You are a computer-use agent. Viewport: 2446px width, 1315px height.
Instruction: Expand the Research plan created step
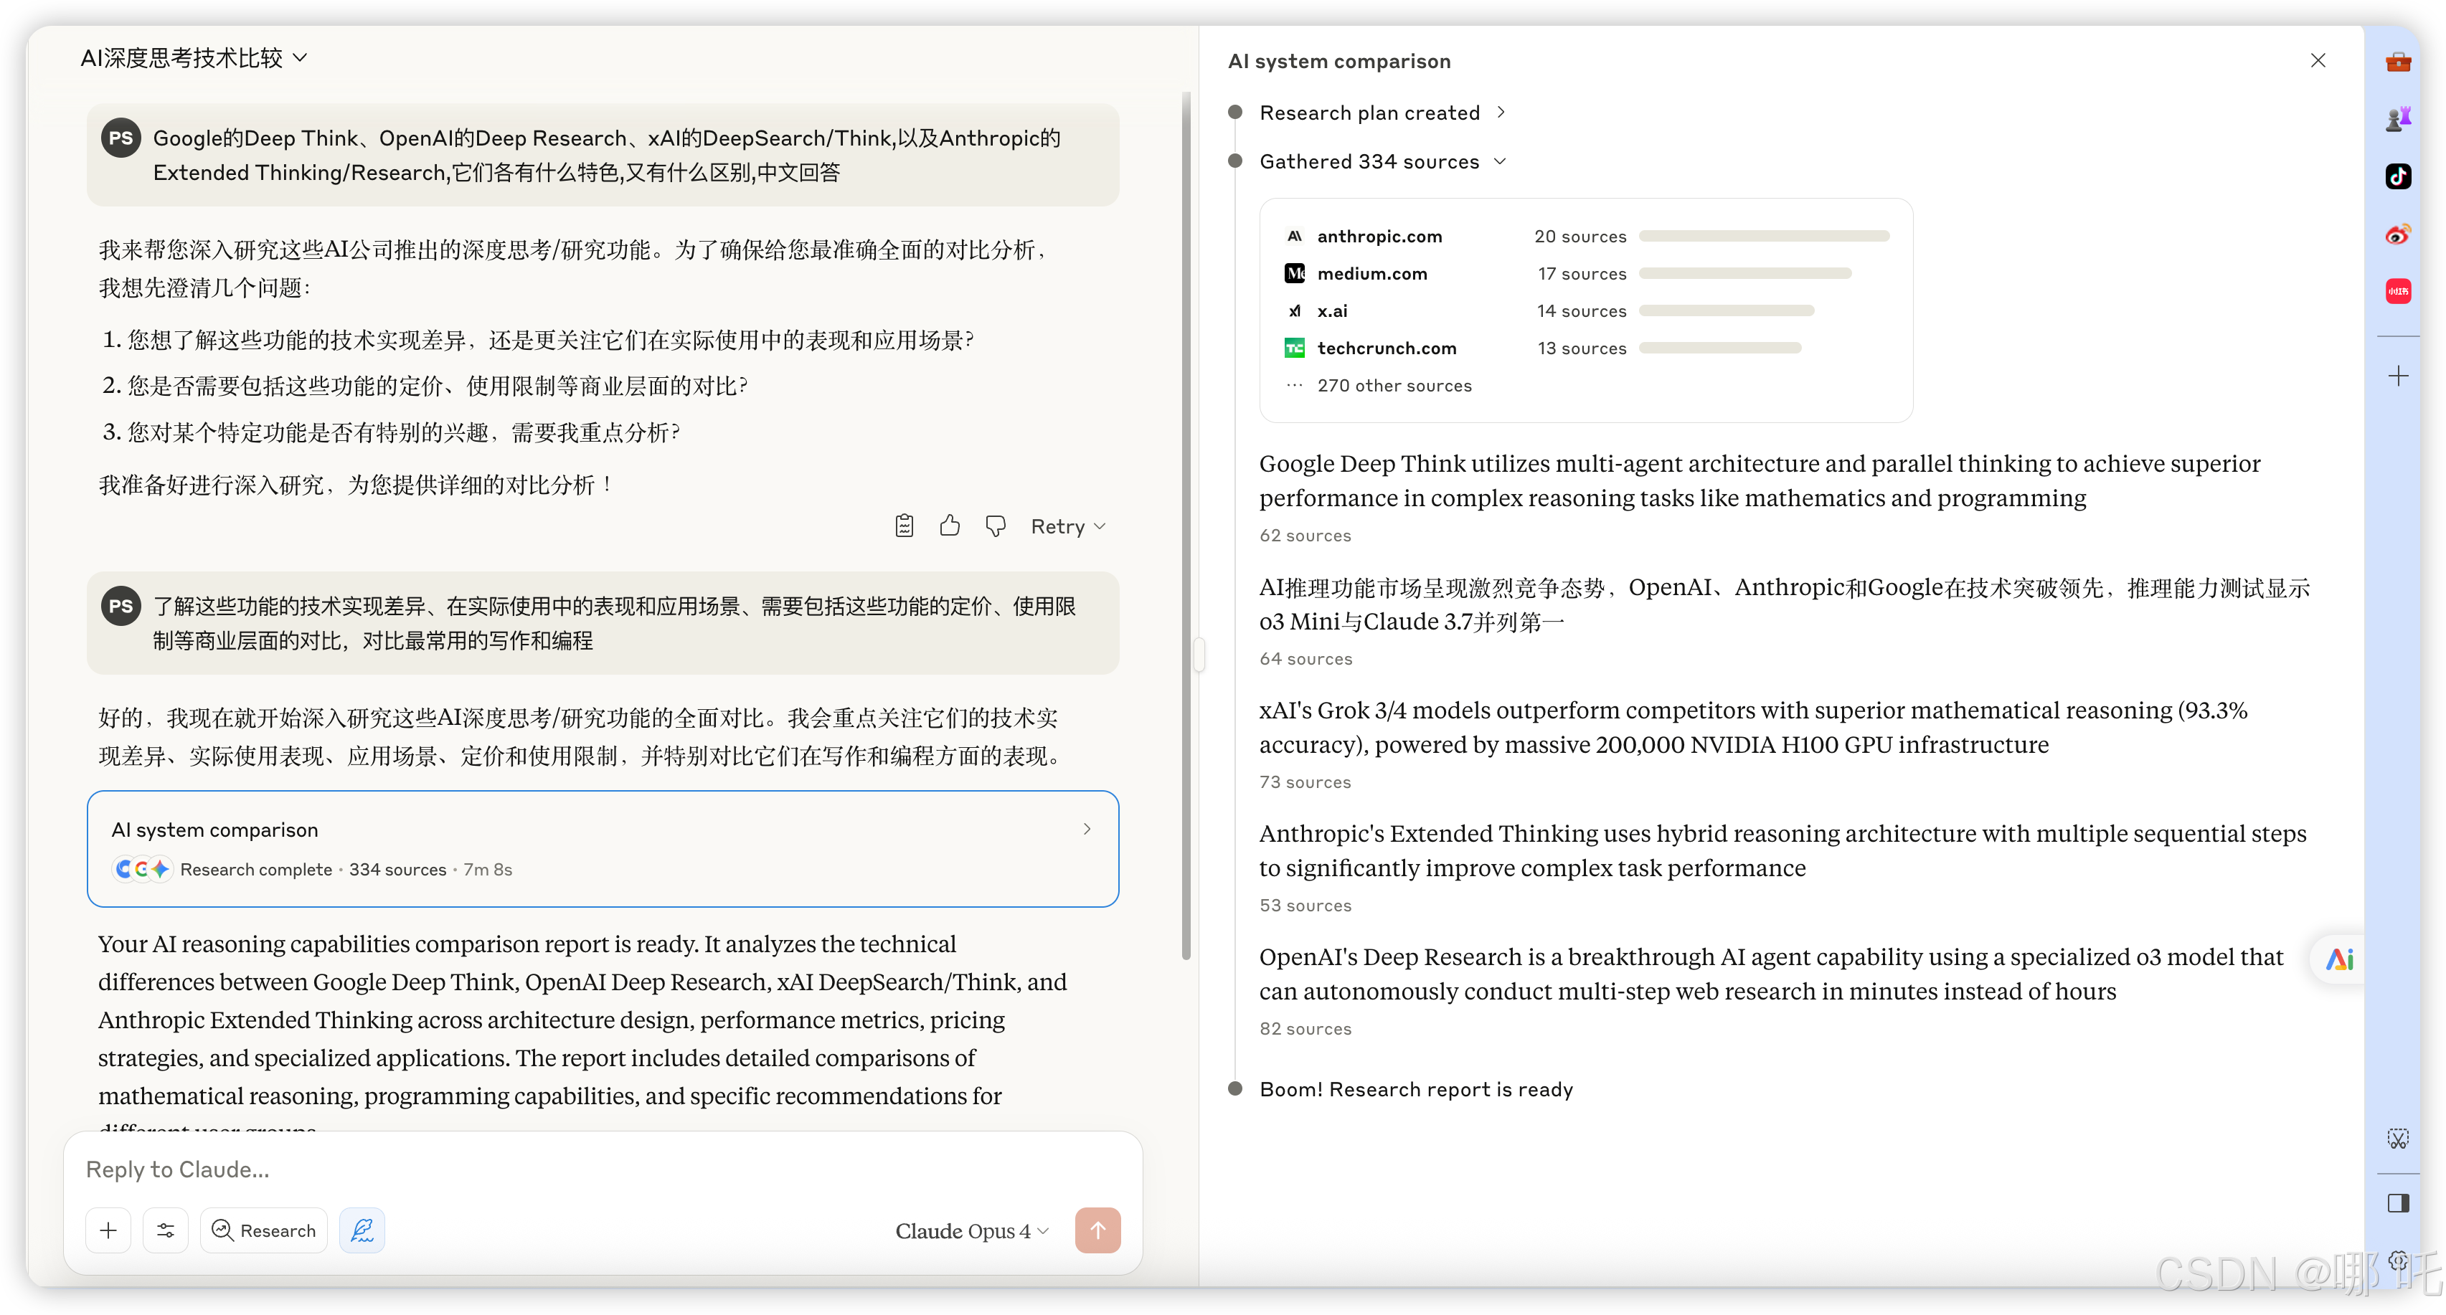1382,113
